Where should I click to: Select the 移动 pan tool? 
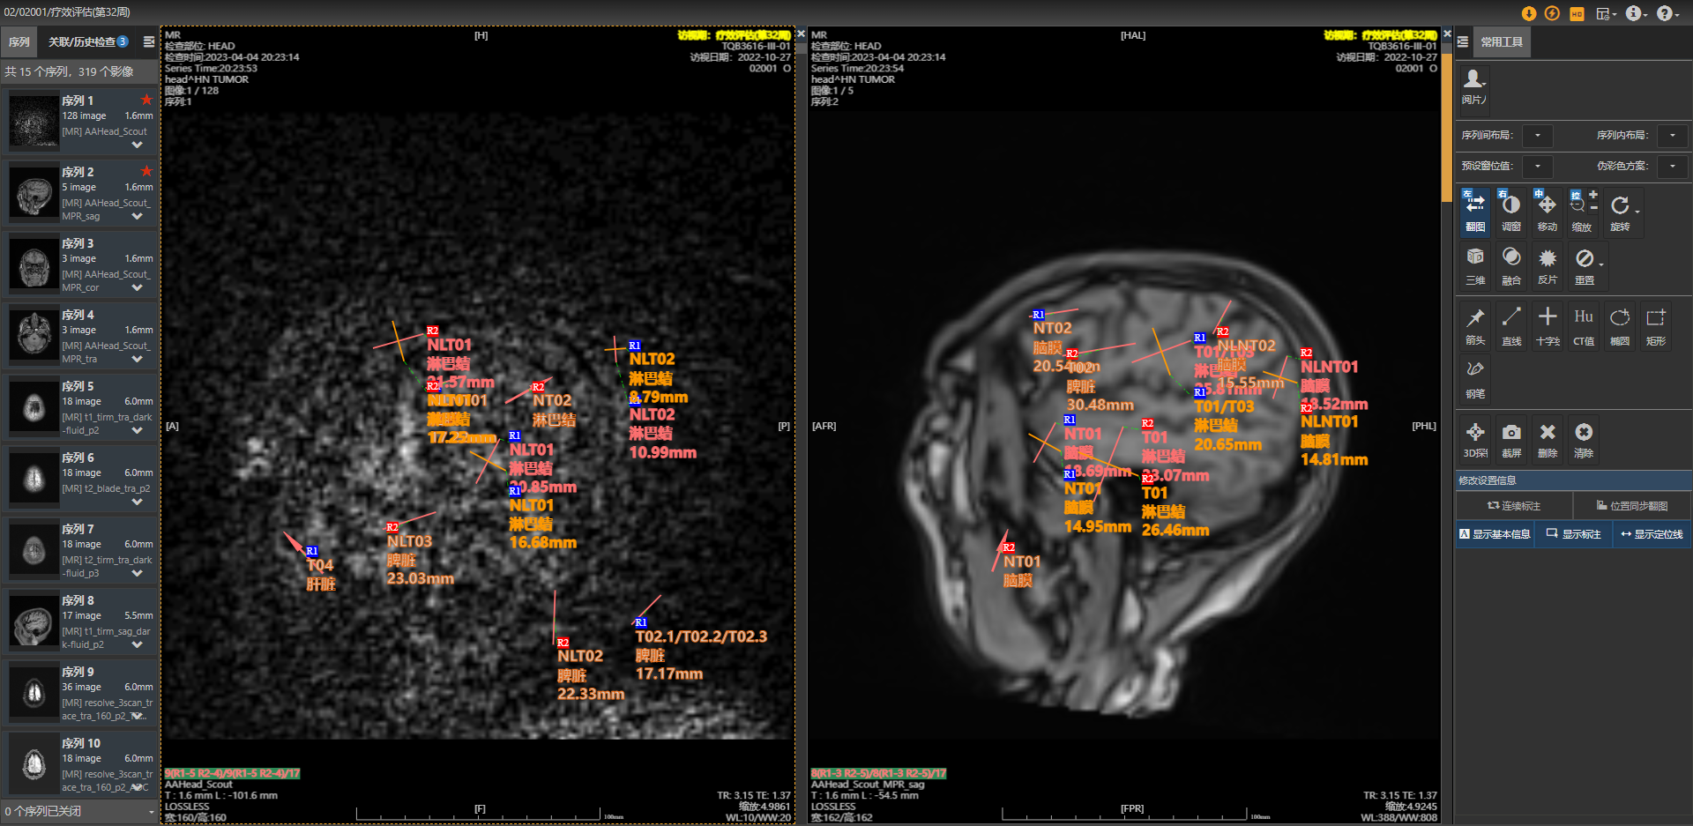1548,211
